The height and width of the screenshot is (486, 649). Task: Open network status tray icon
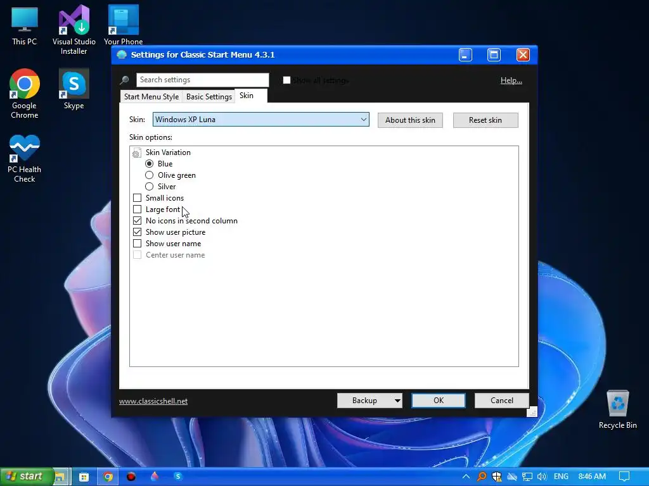click(x=527, y=477)
